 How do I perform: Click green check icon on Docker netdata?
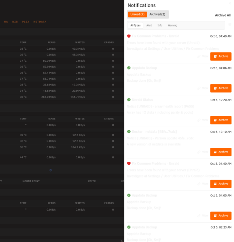tap(129, 132)
